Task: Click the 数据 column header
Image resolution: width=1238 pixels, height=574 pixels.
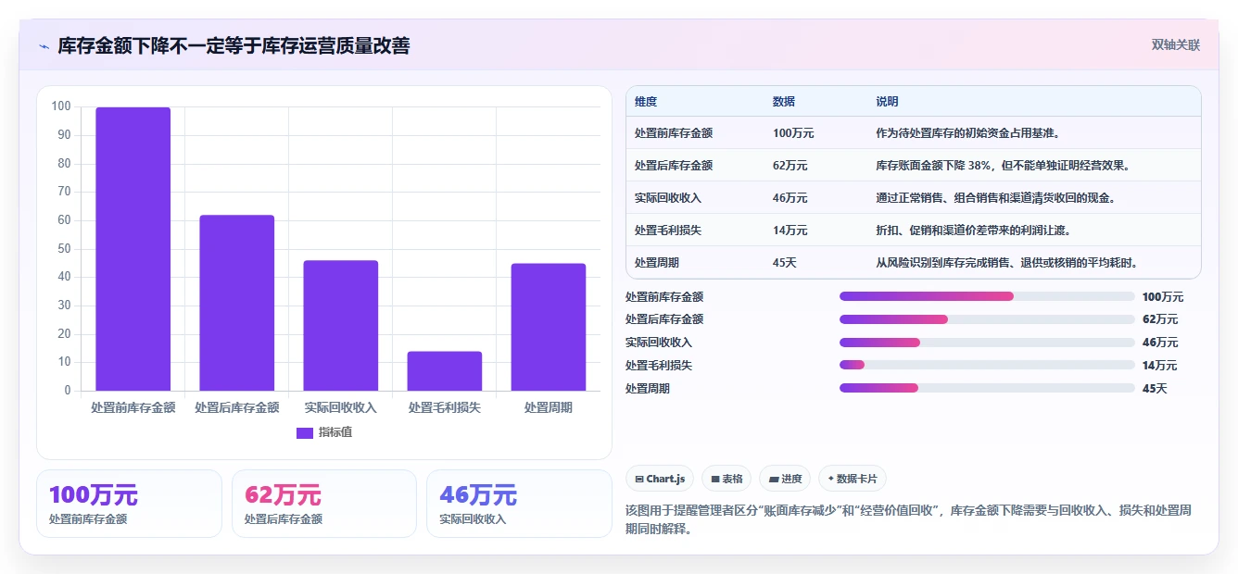Action: (784, 102)
